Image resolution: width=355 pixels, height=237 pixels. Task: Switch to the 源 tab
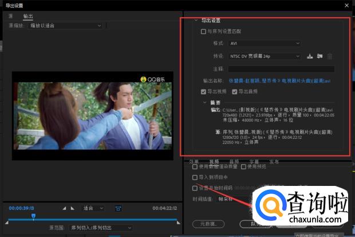click(11, 16)
